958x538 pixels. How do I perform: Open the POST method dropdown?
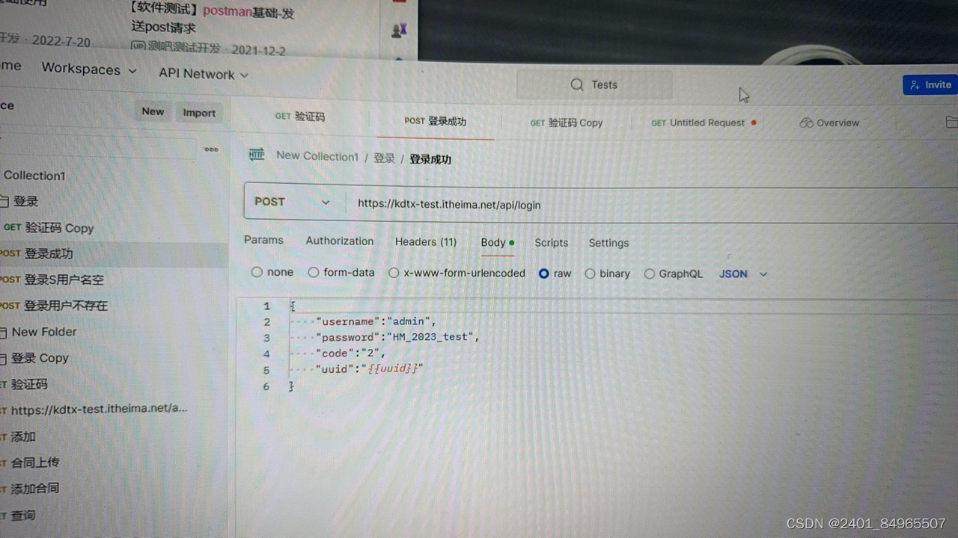[x=293, y=202]
